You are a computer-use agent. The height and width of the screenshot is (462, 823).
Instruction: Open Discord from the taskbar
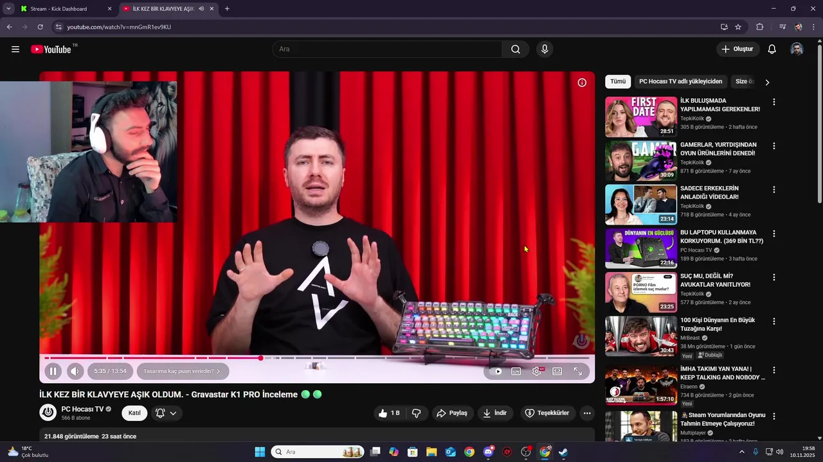488,452
